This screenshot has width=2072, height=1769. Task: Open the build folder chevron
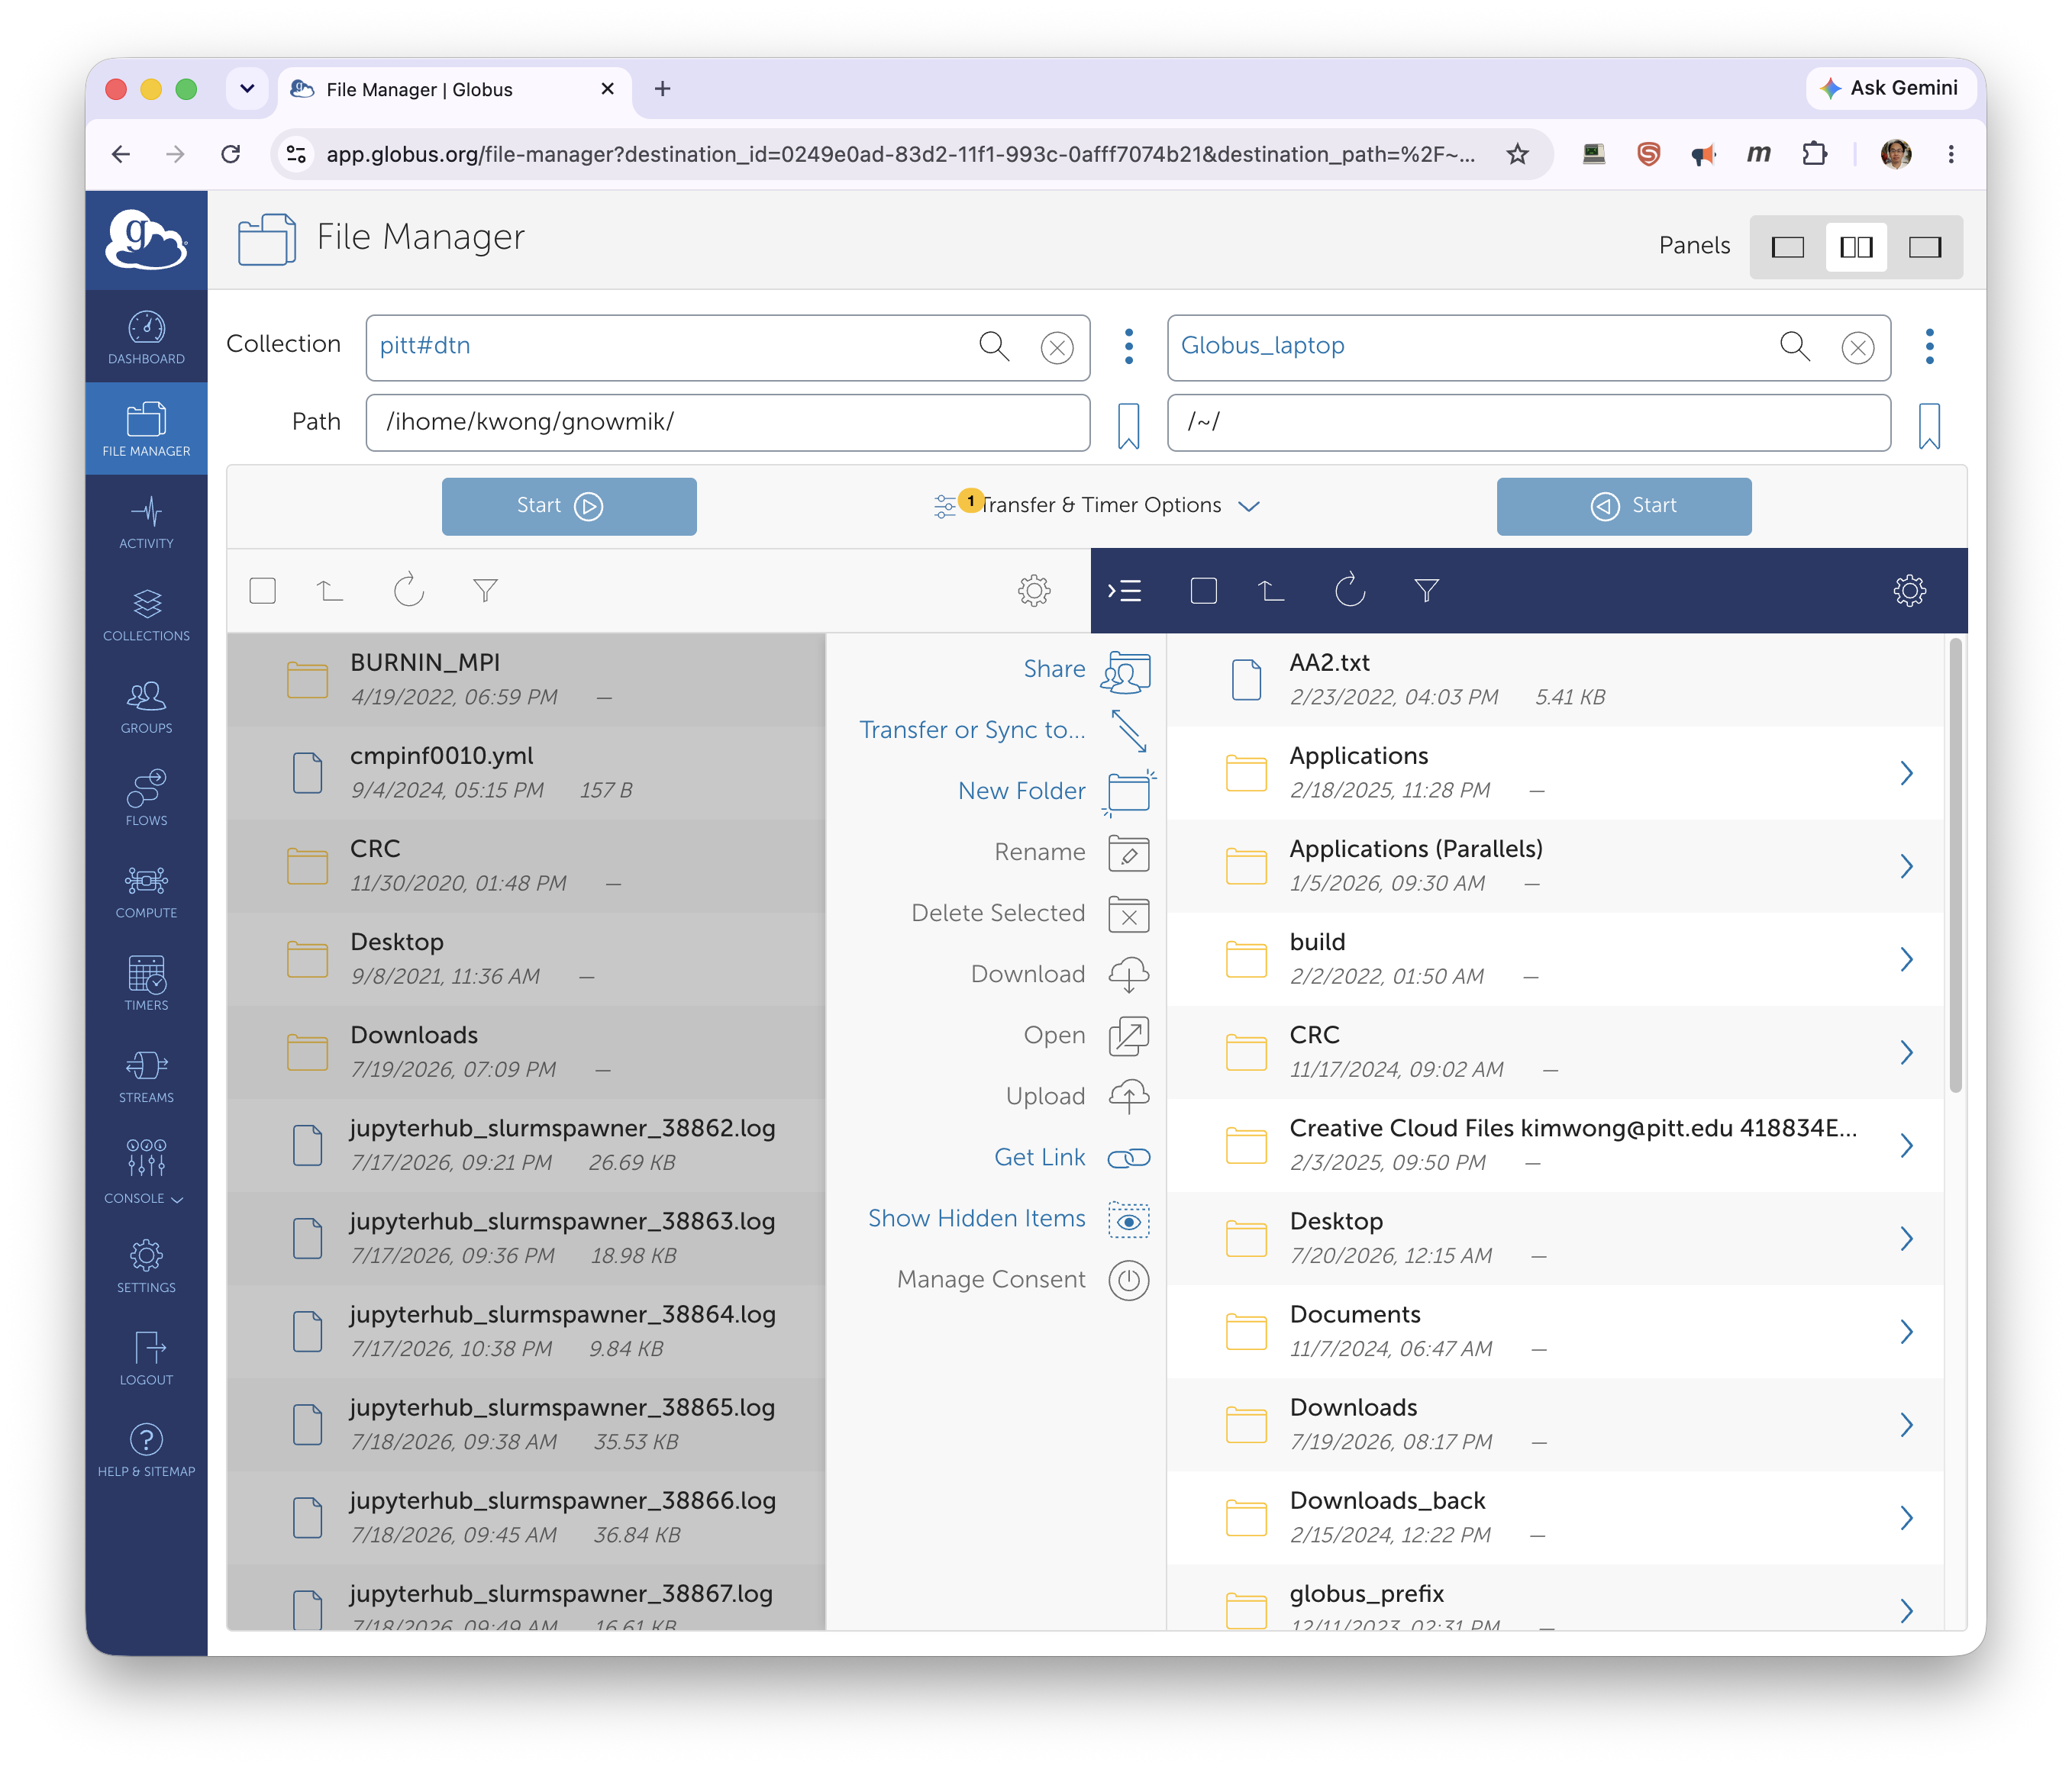click(1906, 959)
